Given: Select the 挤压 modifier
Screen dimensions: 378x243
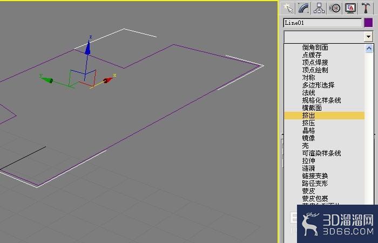Looking at the screenshot, I should [x=308, y=123].
